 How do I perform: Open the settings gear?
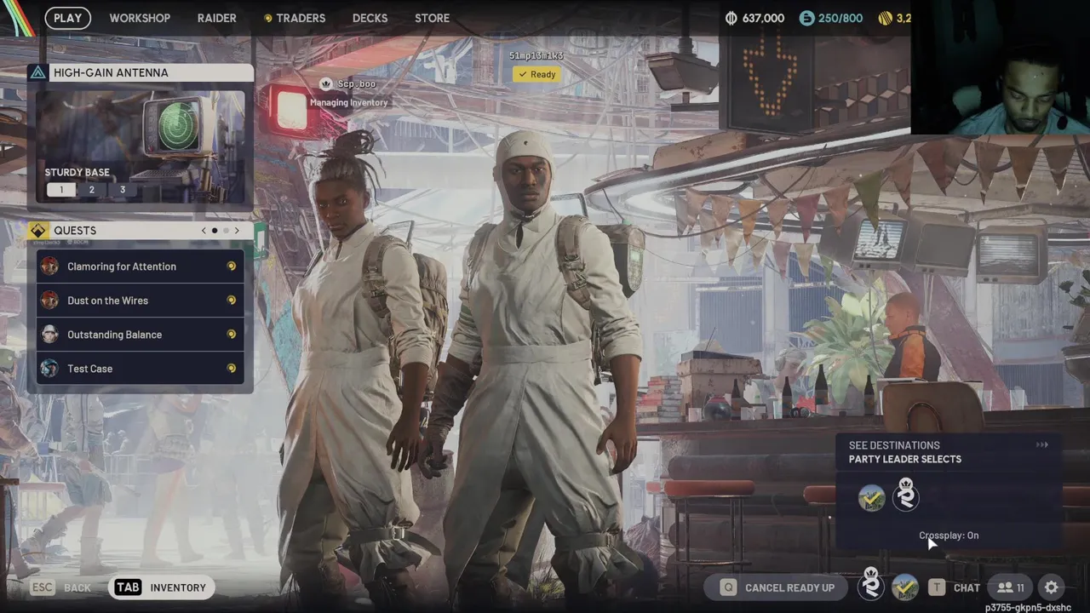click(1052, 587)
